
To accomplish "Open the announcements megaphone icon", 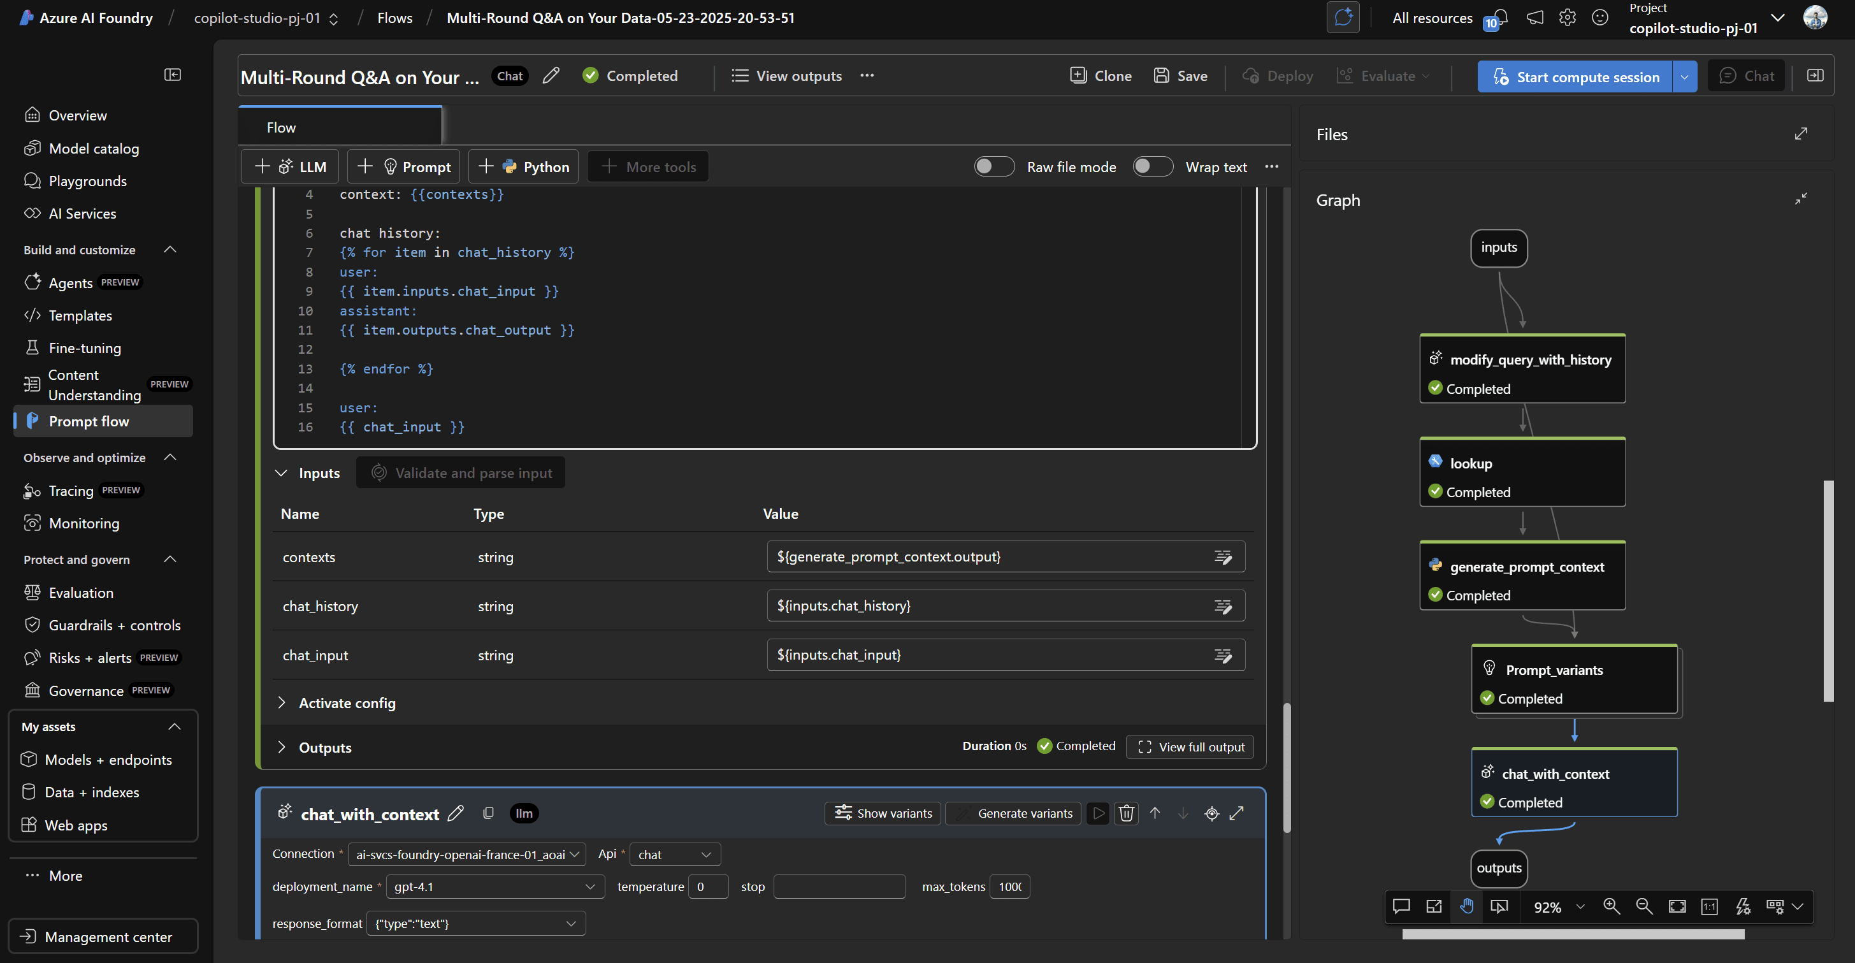I will tap(1534, 17).
